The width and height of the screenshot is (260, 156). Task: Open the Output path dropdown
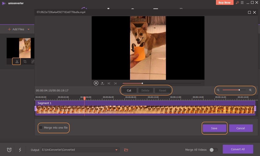(116, 150)
